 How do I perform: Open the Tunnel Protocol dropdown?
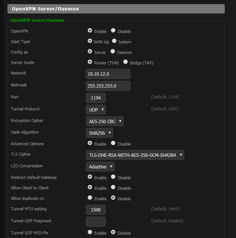96,110
